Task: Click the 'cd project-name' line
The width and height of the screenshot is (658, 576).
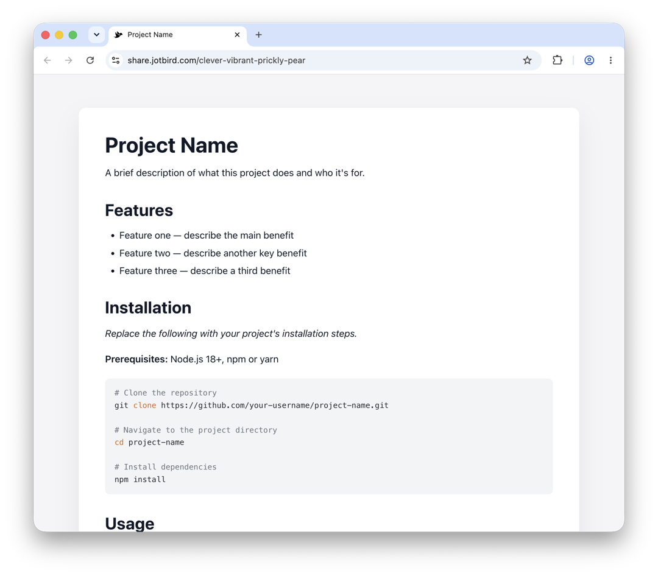Action: click(x=149, y=443)
